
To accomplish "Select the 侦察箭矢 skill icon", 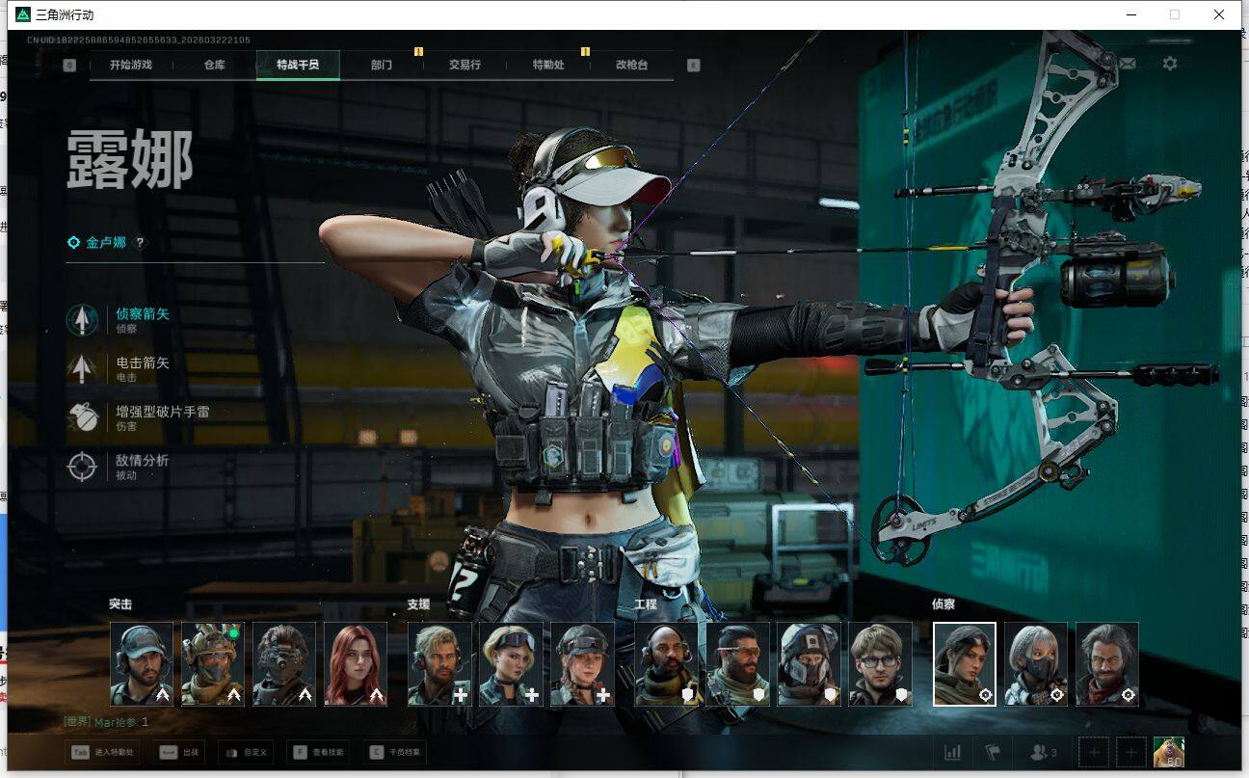I will 82,319.
